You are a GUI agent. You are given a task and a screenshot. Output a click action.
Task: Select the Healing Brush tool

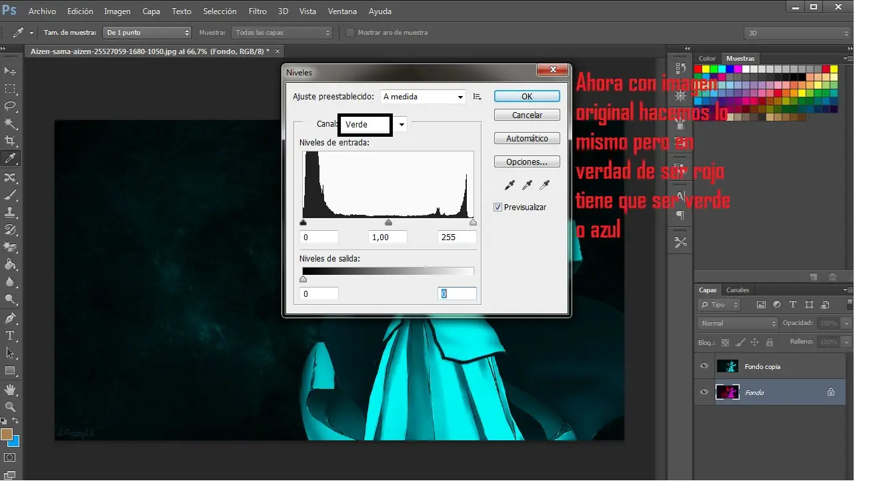click(11, 178)
